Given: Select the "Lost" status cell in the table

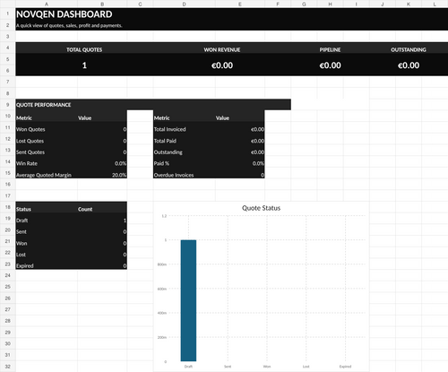Looking at the screenshot, I should click(21, 255).
